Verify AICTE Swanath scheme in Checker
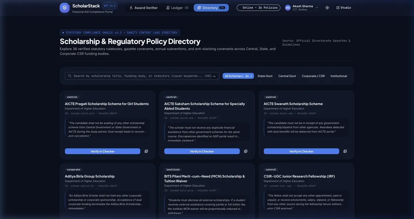Image resolution: width=414 pixels, height=219 pixels. pyautogui.click(x=302, y=151)
